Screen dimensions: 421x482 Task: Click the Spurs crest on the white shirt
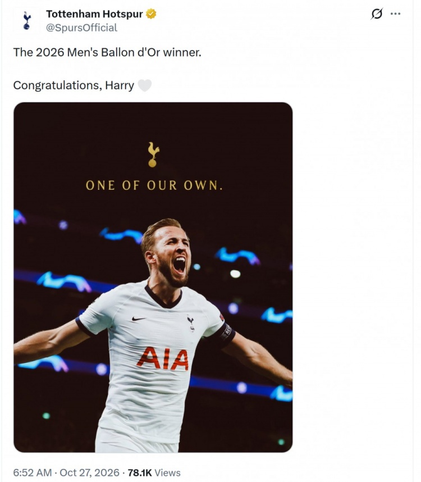pos(191,324)
